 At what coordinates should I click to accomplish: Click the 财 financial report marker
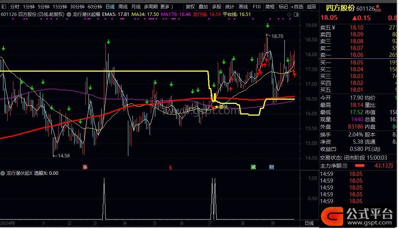(271, 167)
